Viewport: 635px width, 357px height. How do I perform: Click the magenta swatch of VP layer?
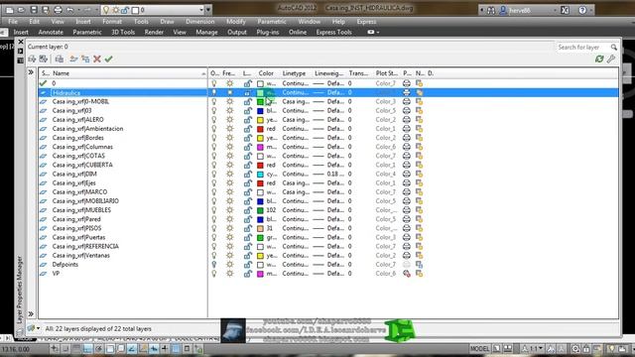tap(260, 274)
